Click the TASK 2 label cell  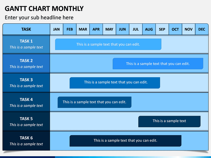[x=26, y=64]
